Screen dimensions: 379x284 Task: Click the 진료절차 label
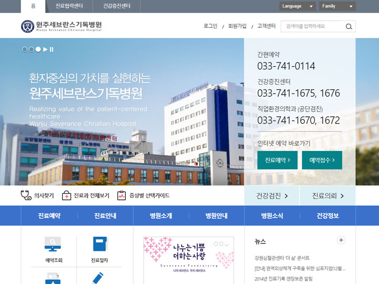(99, 260)
